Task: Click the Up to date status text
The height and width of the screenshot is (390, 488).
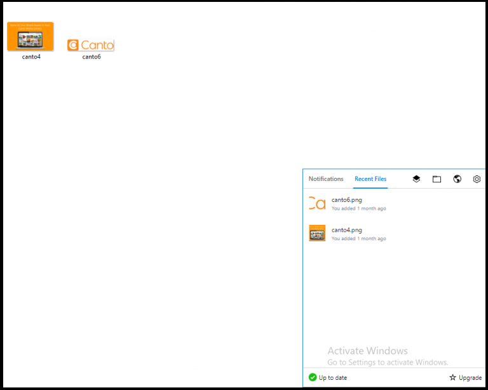Action: click(333, 377)
